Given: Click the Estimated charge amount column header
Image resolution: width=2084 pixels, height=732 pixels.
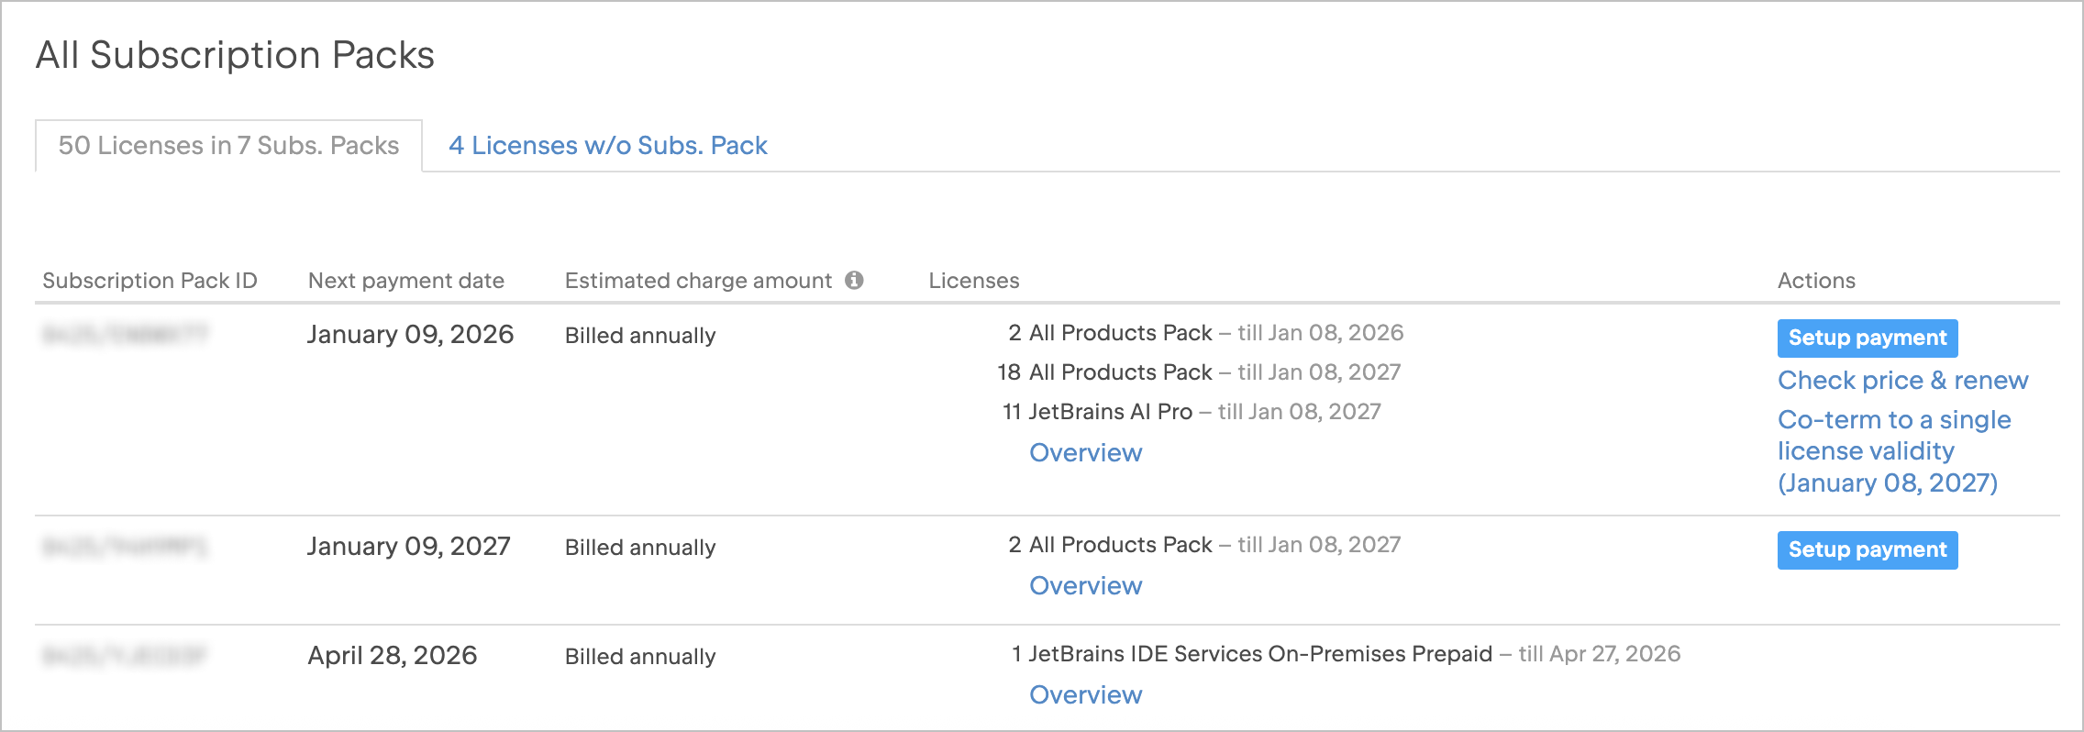Looking at the screenshot, I should coord(697,281).
